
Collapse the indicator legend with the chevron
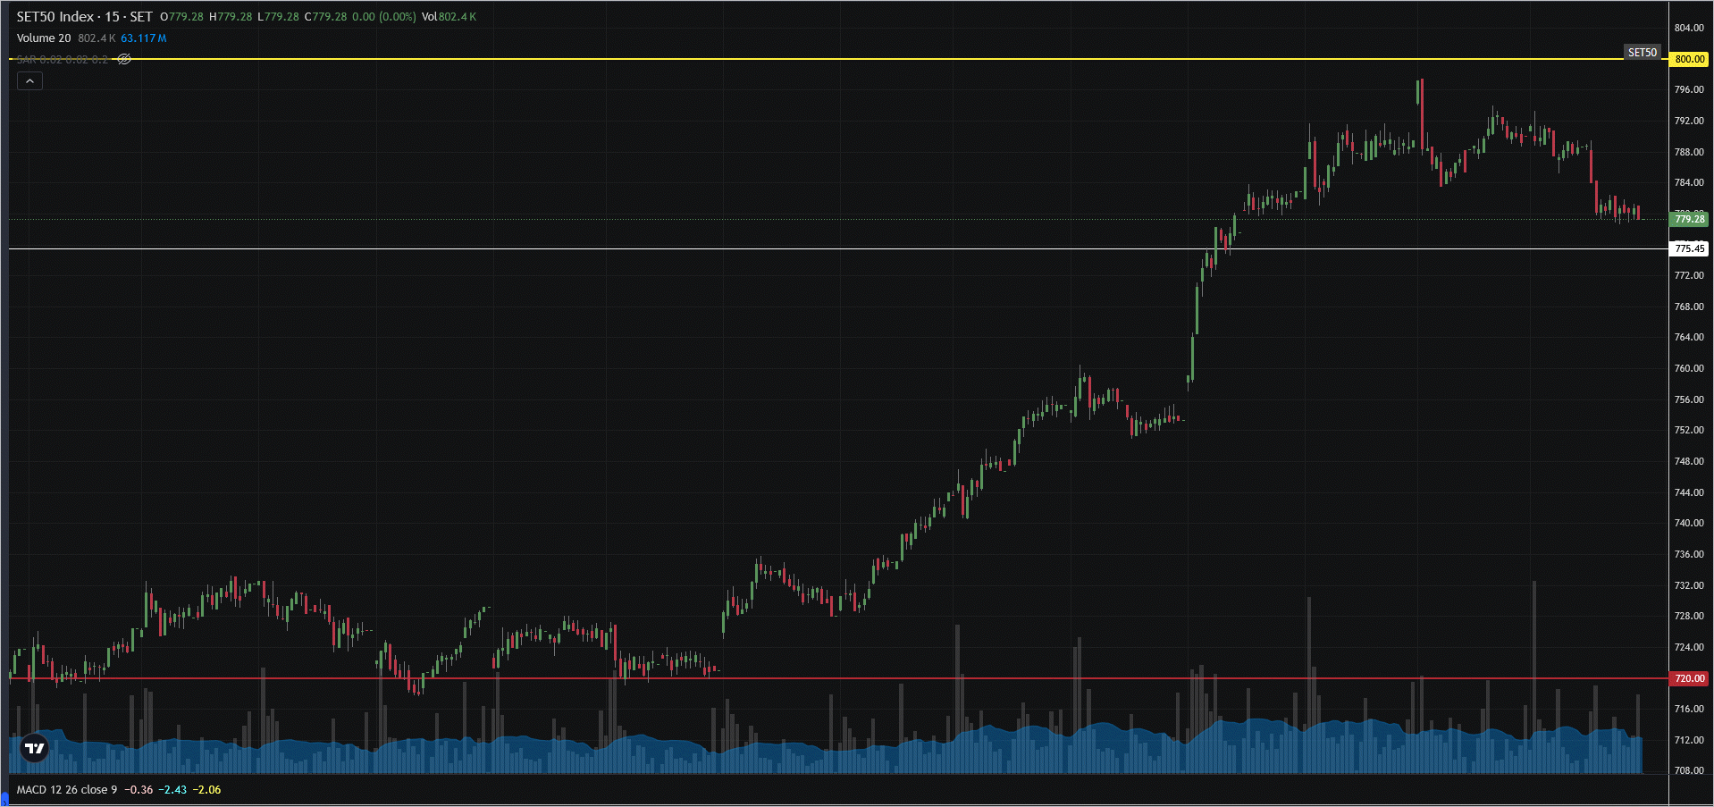pos(29,81)
